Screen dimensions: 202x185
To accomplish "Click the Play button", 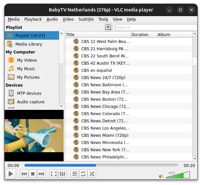I will (11, 174).
